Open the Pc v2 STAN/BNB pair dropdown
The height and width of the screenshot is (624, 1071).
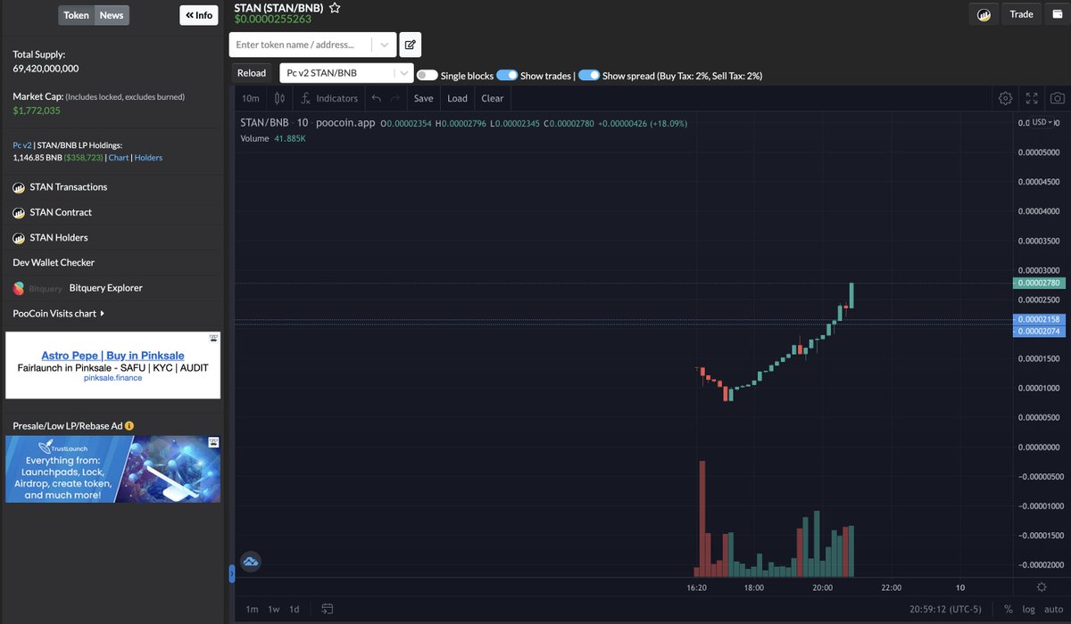coord(347,73)
